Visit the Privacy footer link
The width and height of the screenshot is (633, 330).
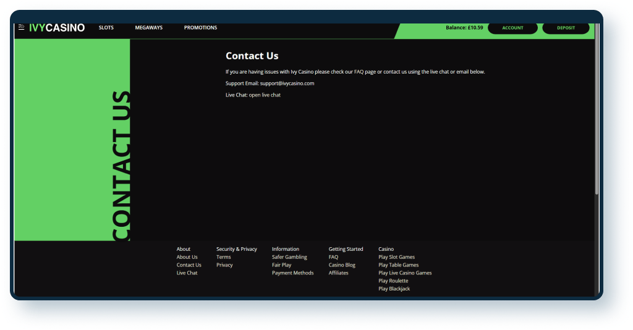pyautogui.click(x=224, y=265)
